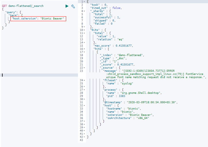Select line number 43 in the response gutter
Viewport: 208px width, 147px height.
coord(81,140)
